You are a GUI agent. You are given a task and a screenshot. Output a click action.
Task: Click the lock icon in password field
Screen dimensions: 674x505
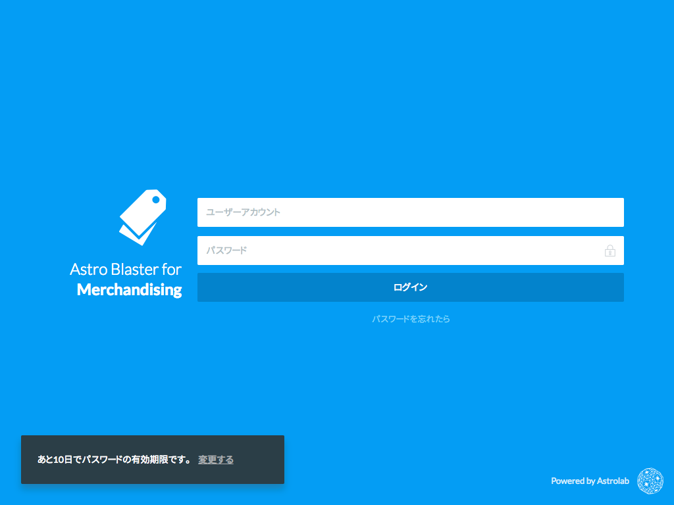point(609,251)
